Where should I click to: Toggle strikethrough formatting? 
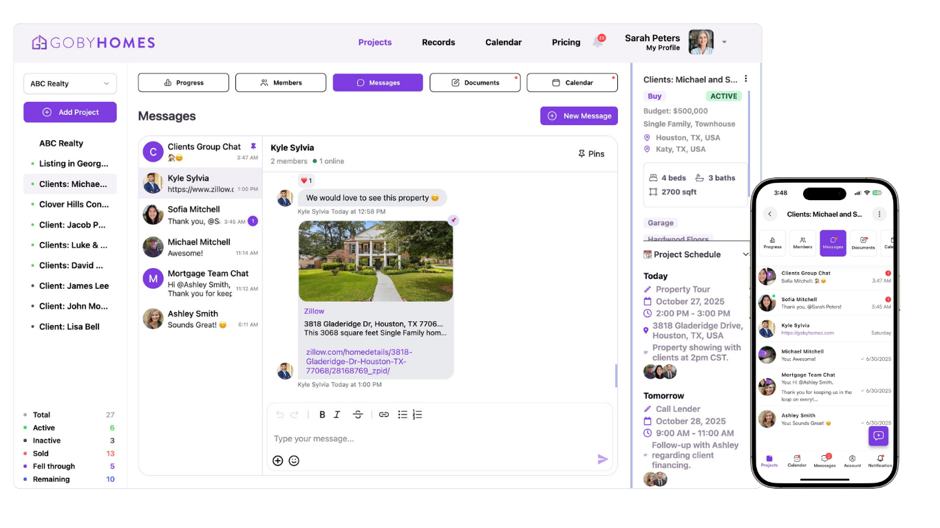point(358,415)
